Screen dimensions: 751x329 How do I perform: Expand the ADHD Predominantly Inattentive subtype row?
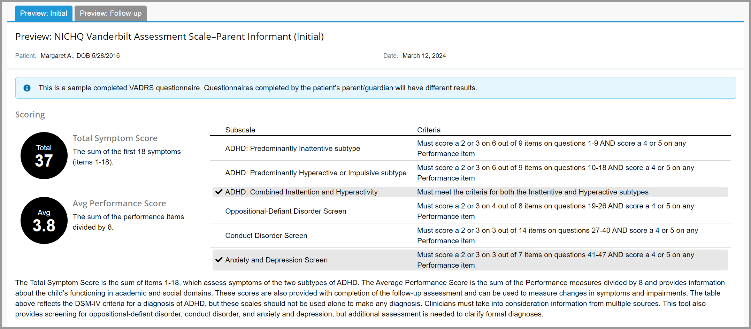[x=293, y=148]
